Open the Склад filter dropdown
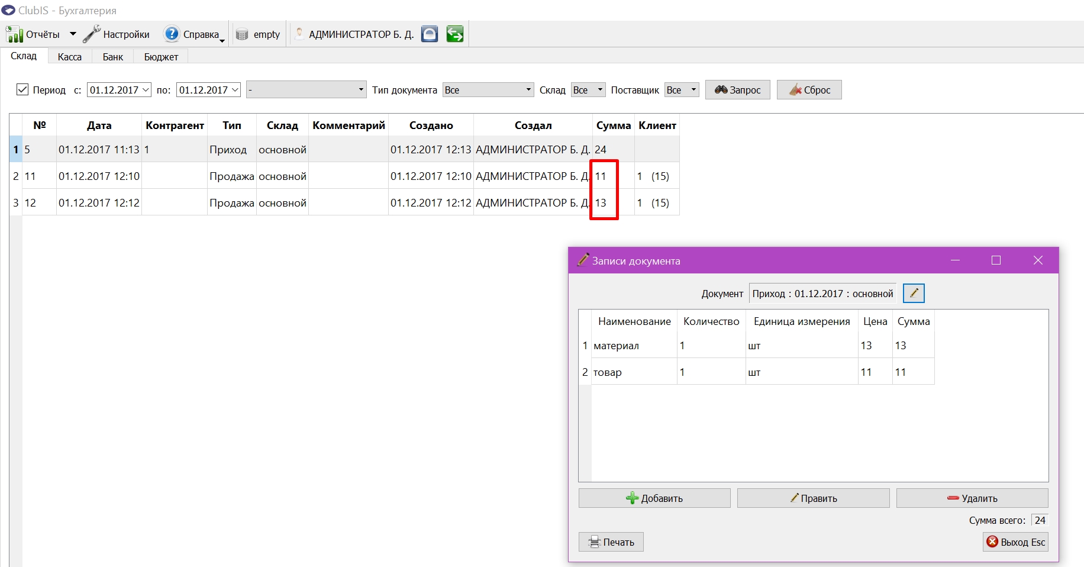 point(588,90)
